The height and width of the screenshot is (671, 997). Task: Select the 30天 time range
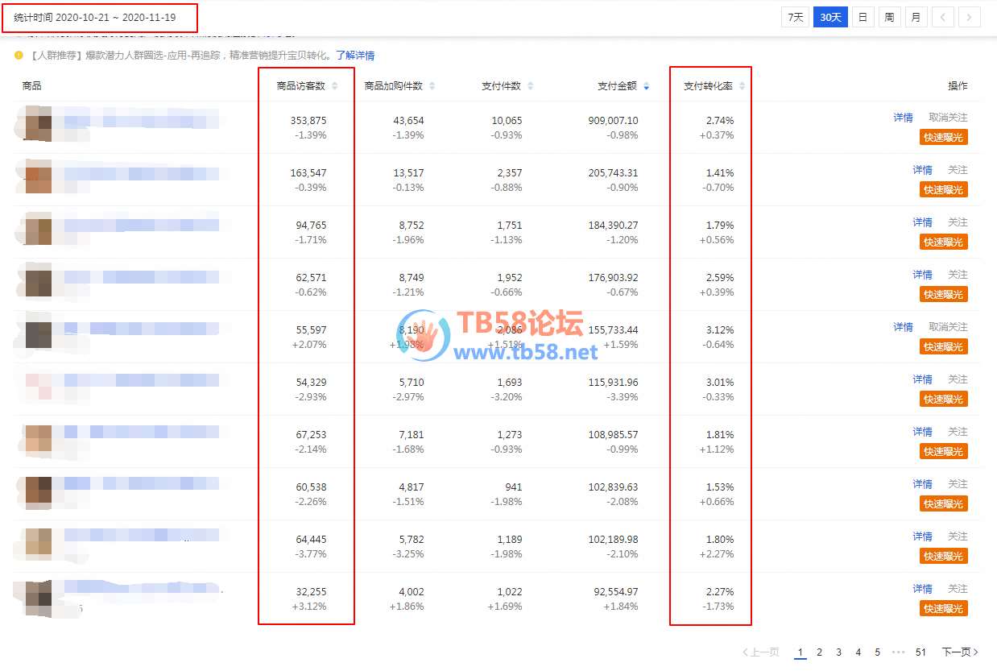[830, 17]
